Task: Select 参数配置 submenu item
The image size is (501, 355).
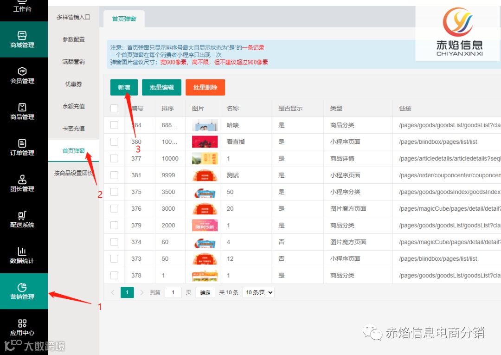Action: [x=73, y=39]
